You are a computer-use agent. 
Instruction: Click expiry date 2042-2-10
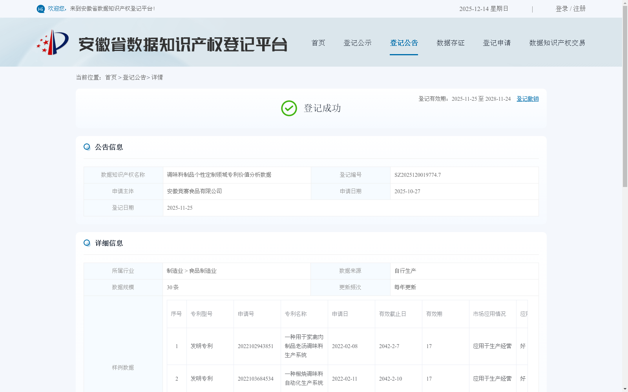391,379
